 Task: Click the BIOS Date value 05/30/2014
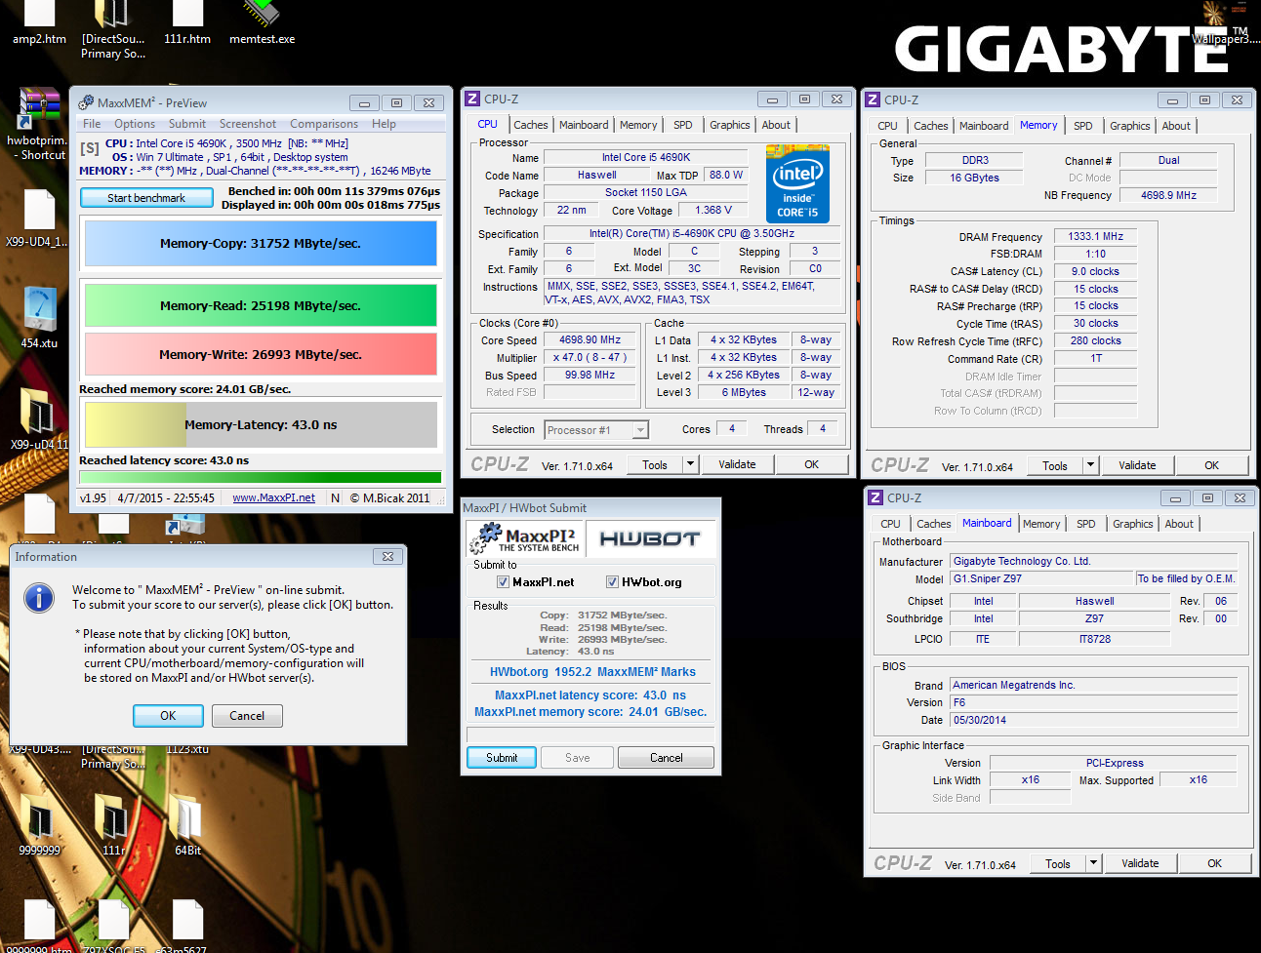tap(1093, 720)
